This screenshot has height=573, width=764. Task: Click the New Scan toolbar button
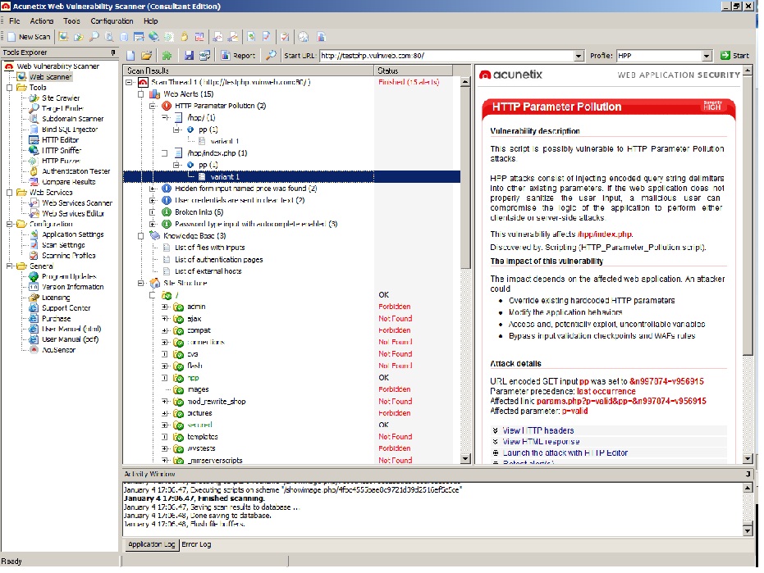(30, 37)
